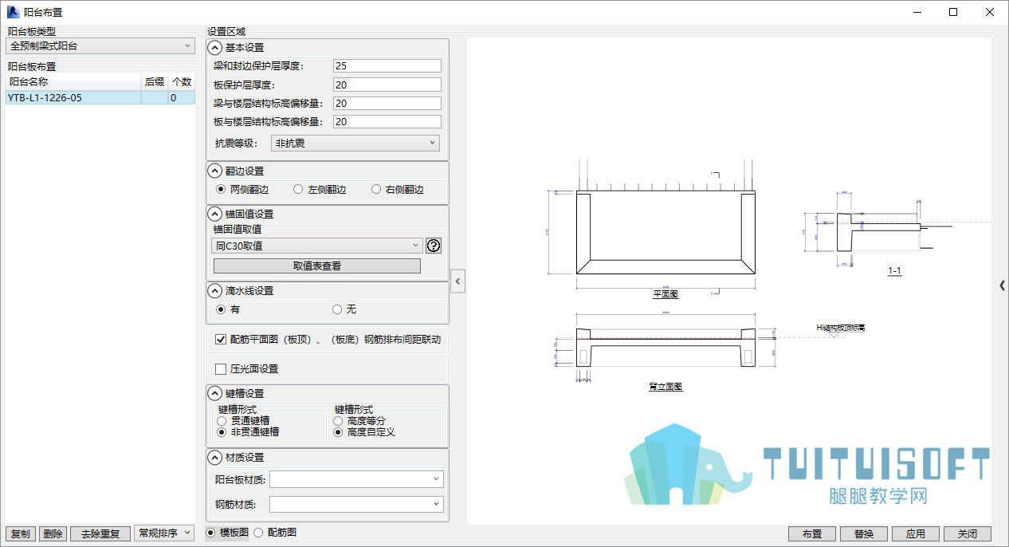Click 梁与楼层结构标高偏移量 input field
1009x547 pixels.
pos(387,104)
